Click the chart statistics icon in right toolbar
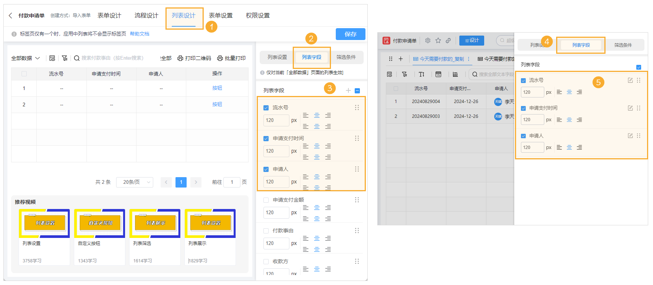 [455, 74]
